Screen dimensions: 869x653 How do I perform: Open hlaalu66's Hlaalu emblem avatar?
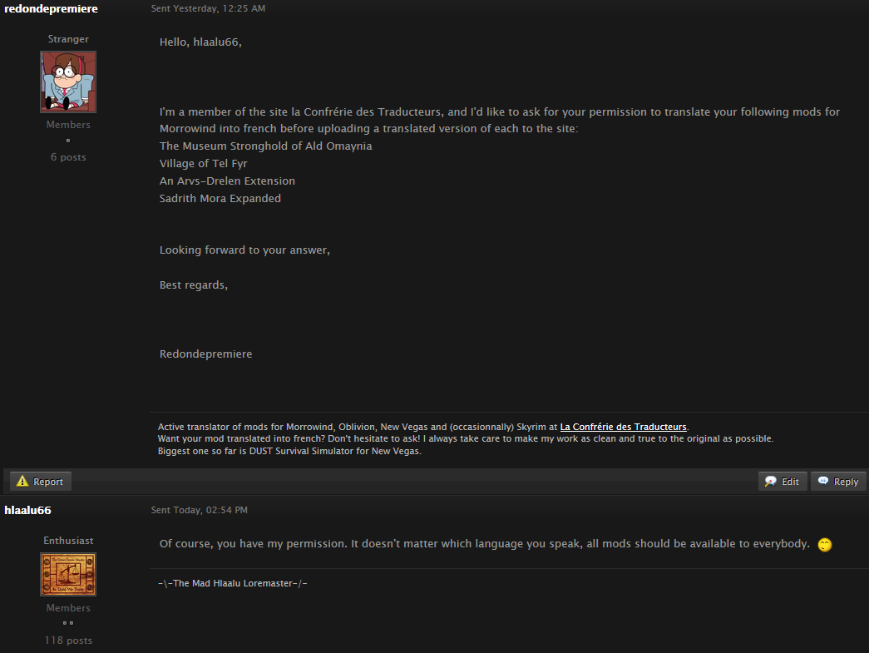pos(68,574)
